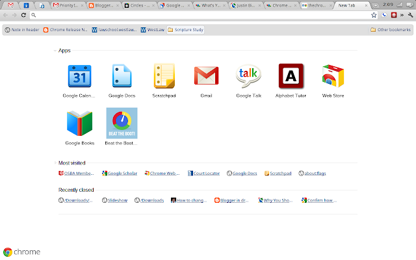The height and width of the screenshot is (260, 416).
Task: Open the Scratchpad most visited link
Action: point(278,174)
